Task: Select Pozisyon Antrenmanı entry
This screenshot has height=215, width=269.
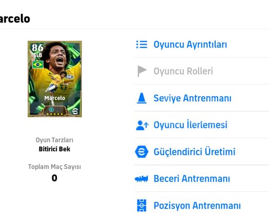Action: tap(201, 205)
